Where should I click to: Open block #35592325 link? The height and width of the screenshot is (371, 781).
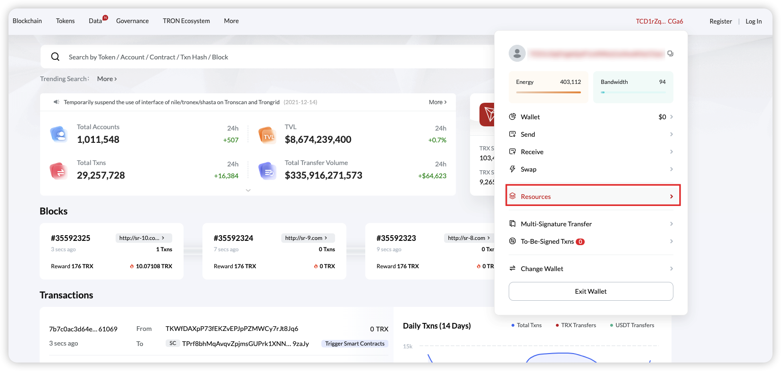(70, 238)
